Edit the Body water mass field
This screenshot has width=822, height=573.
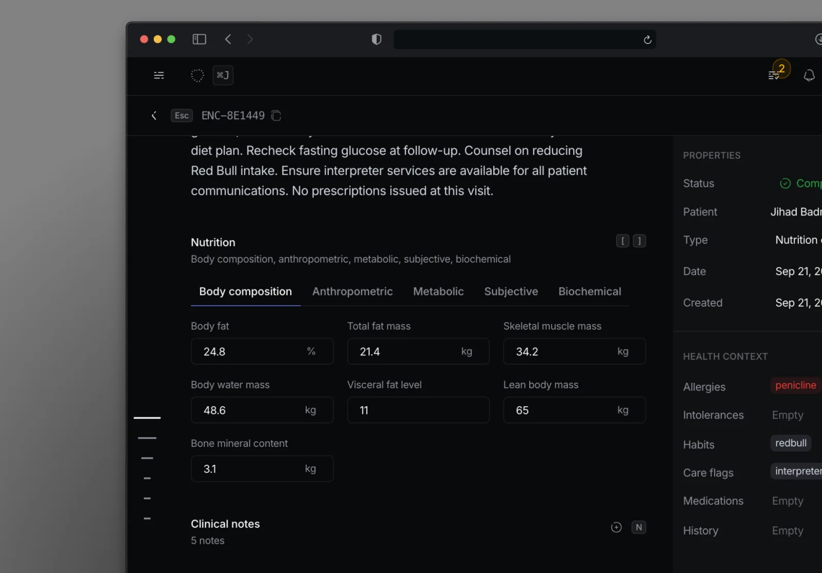[x=262, y=410]
